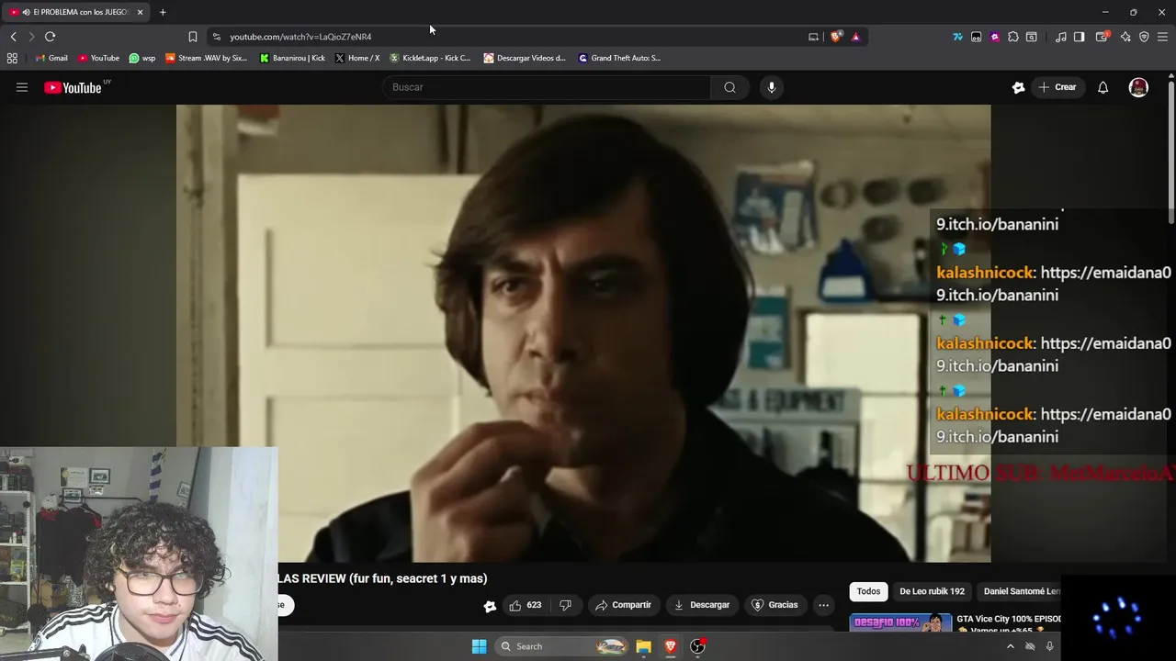
Task: Go to the YouTube home logo
Action: pyautogui.click(x=72, y=87)
